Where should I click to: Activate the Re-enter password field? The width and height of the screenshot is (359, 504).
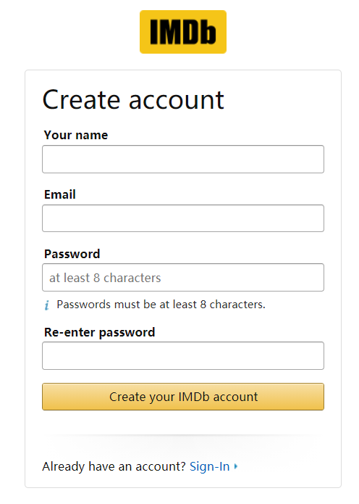183,355
